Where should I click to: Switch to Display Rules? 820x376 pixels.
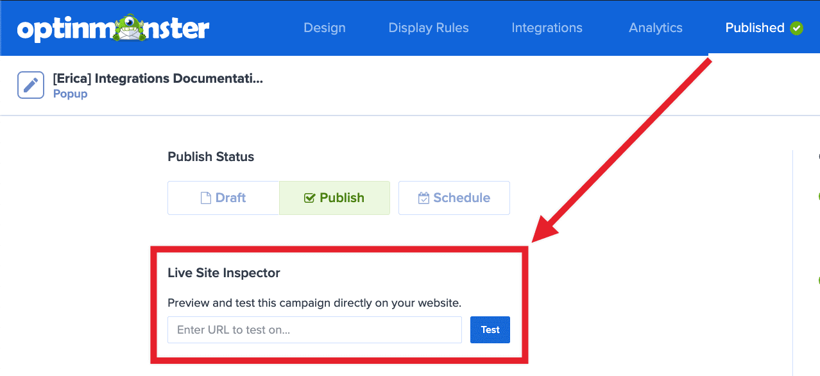428,28
